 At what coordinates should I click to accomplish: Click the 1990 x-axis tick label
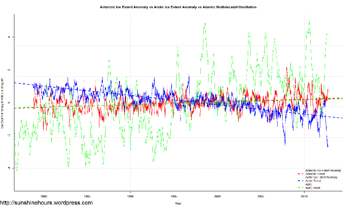130,196
